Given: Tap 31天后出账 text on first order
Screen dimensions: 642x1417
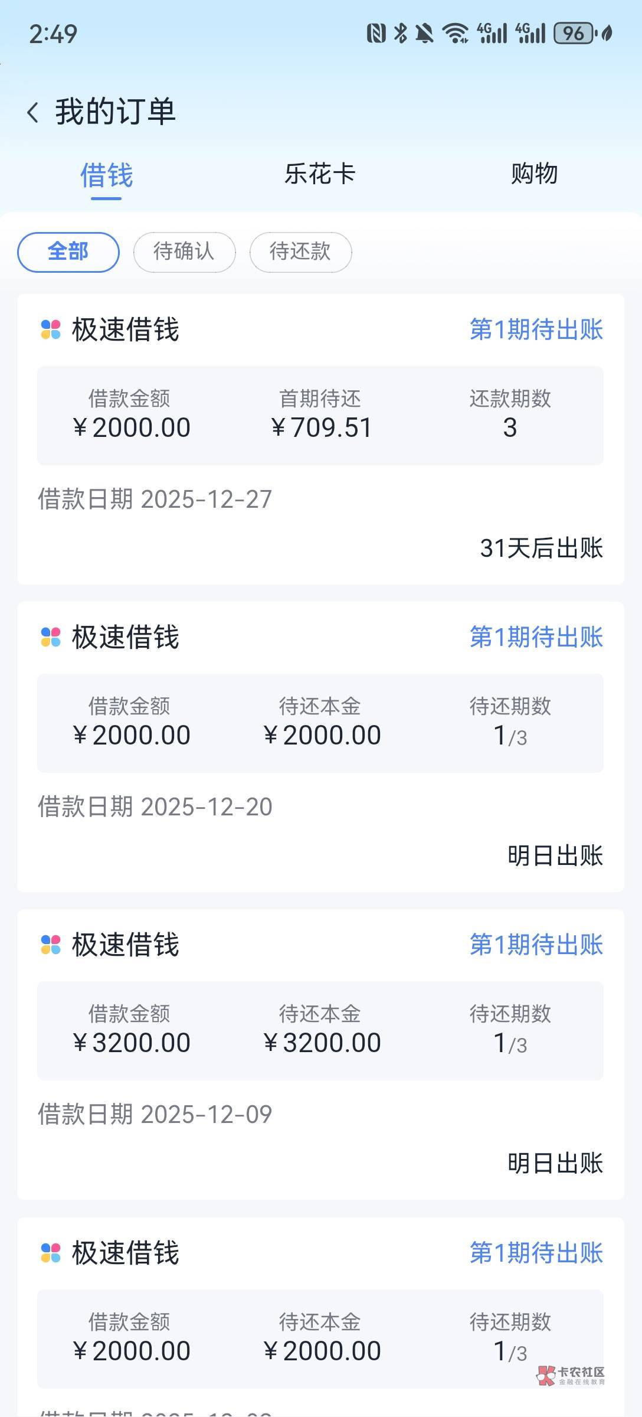Looking at the screenshot, I should click(541, 548).
